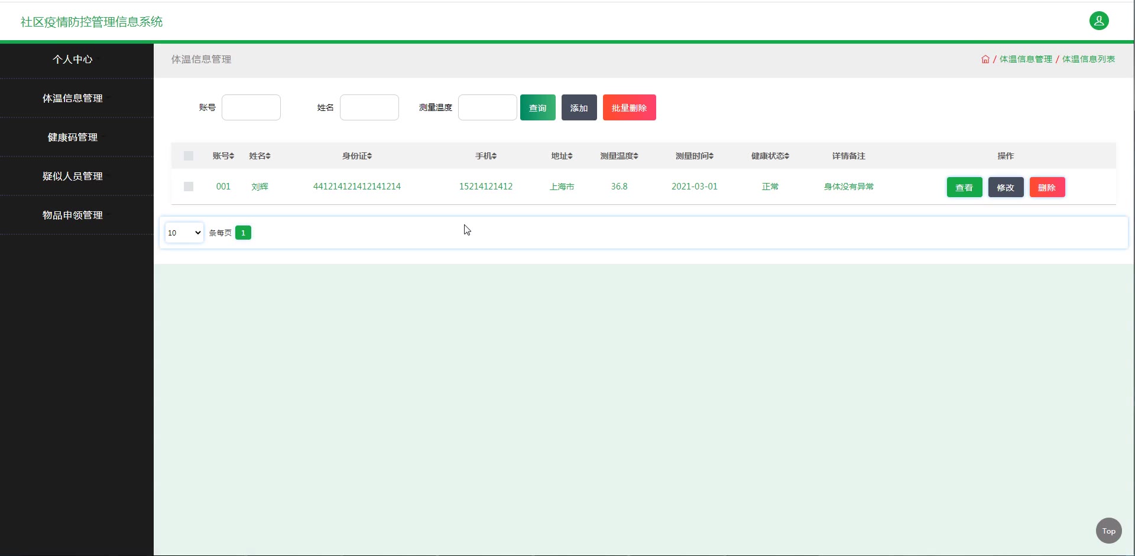Click the 批量删除 button

coord(630,107)
